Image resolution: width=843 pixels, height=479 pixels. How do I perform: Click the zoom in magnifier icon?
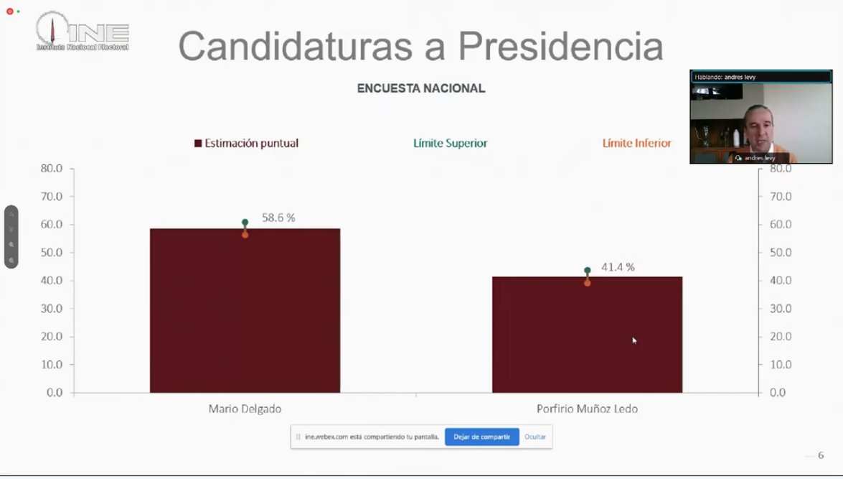(x=11, y=245)
